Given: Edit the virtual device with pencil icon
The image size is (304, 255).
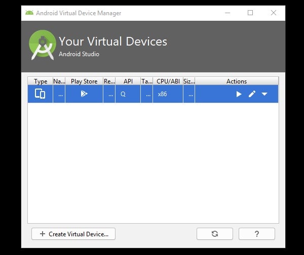Looking at the screenshot, I should tap(252, 94).
